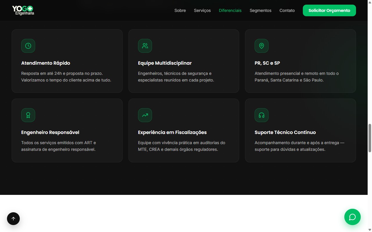Viewport: 372px width, 232px height.
Task: Click the Suporte Técnico Contínuo heading
Action: coord(285,132)
